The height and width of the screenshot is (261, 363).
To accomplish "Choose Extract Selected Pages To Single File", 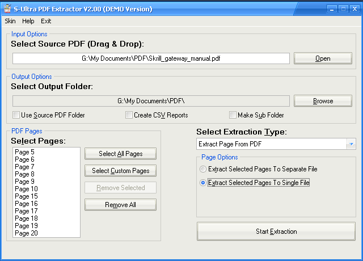I will (204, 183).
